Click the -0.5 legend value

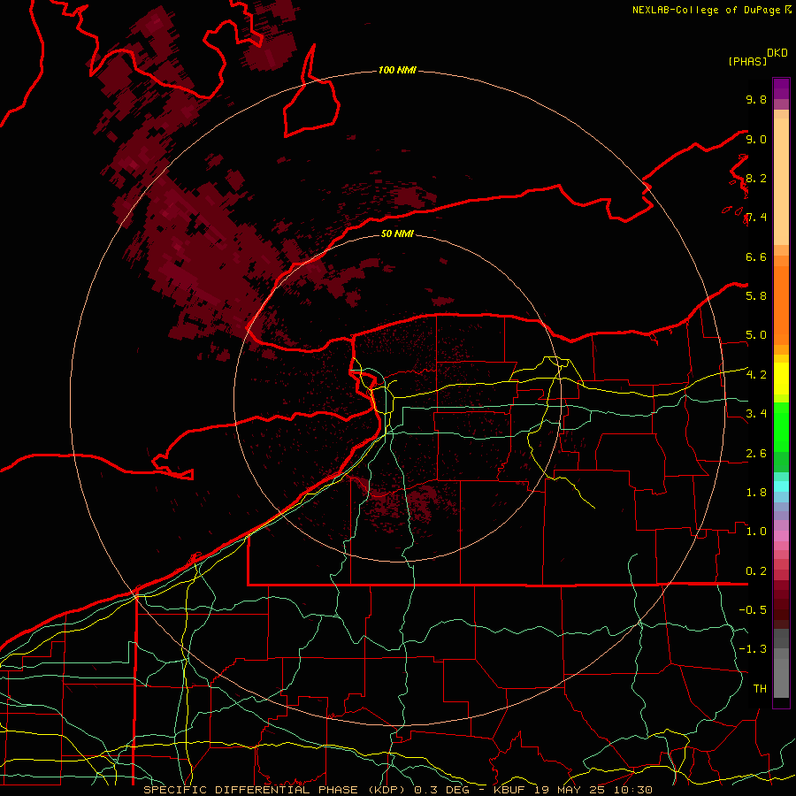[753, 610]
